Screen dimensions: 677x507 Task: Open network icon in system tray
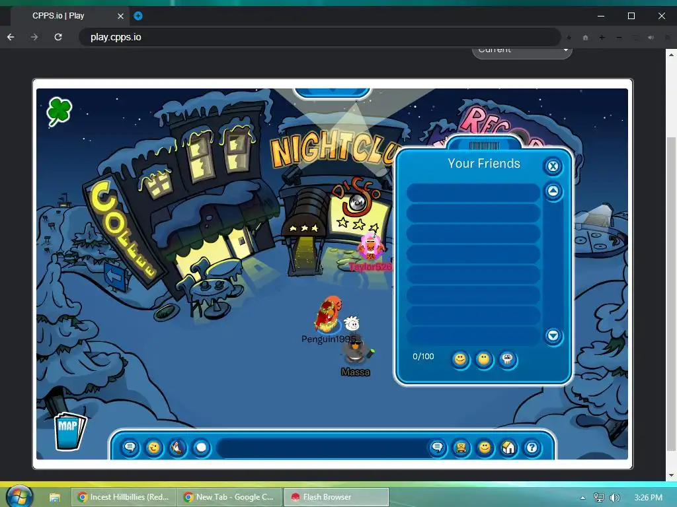click(x=599, y=498)
